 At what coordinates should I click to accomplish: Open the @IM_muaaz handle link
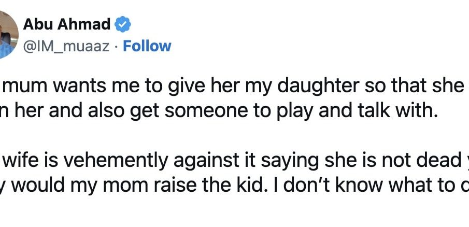tap(66, 47)
